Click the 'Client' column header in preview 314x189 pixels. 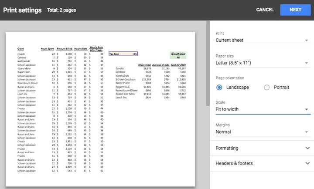[20, 49]
